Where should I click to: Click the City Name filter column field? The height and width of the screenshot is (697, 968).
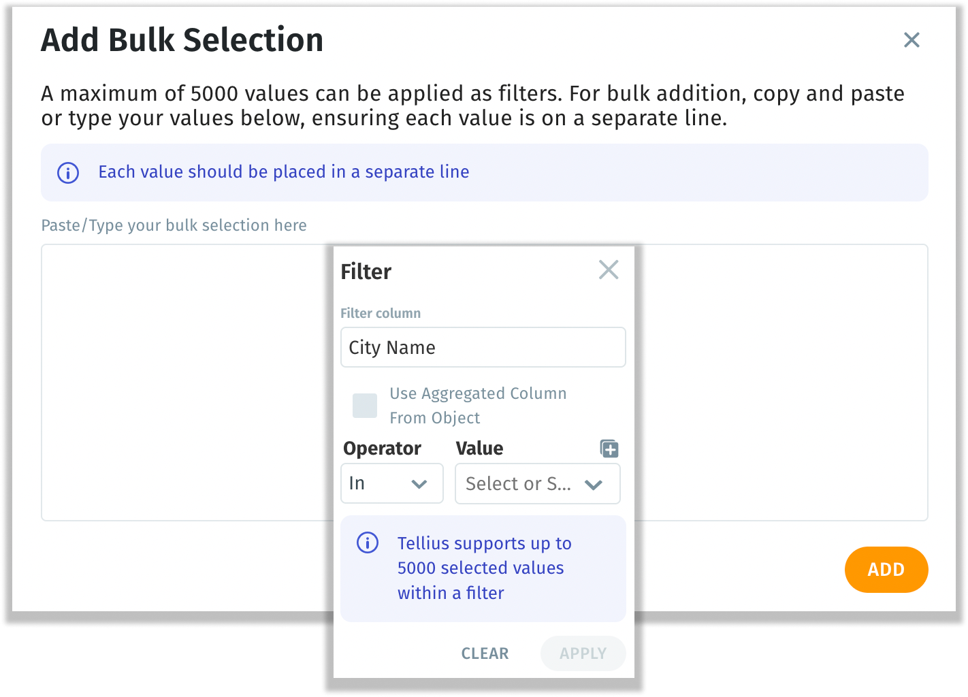483,347
